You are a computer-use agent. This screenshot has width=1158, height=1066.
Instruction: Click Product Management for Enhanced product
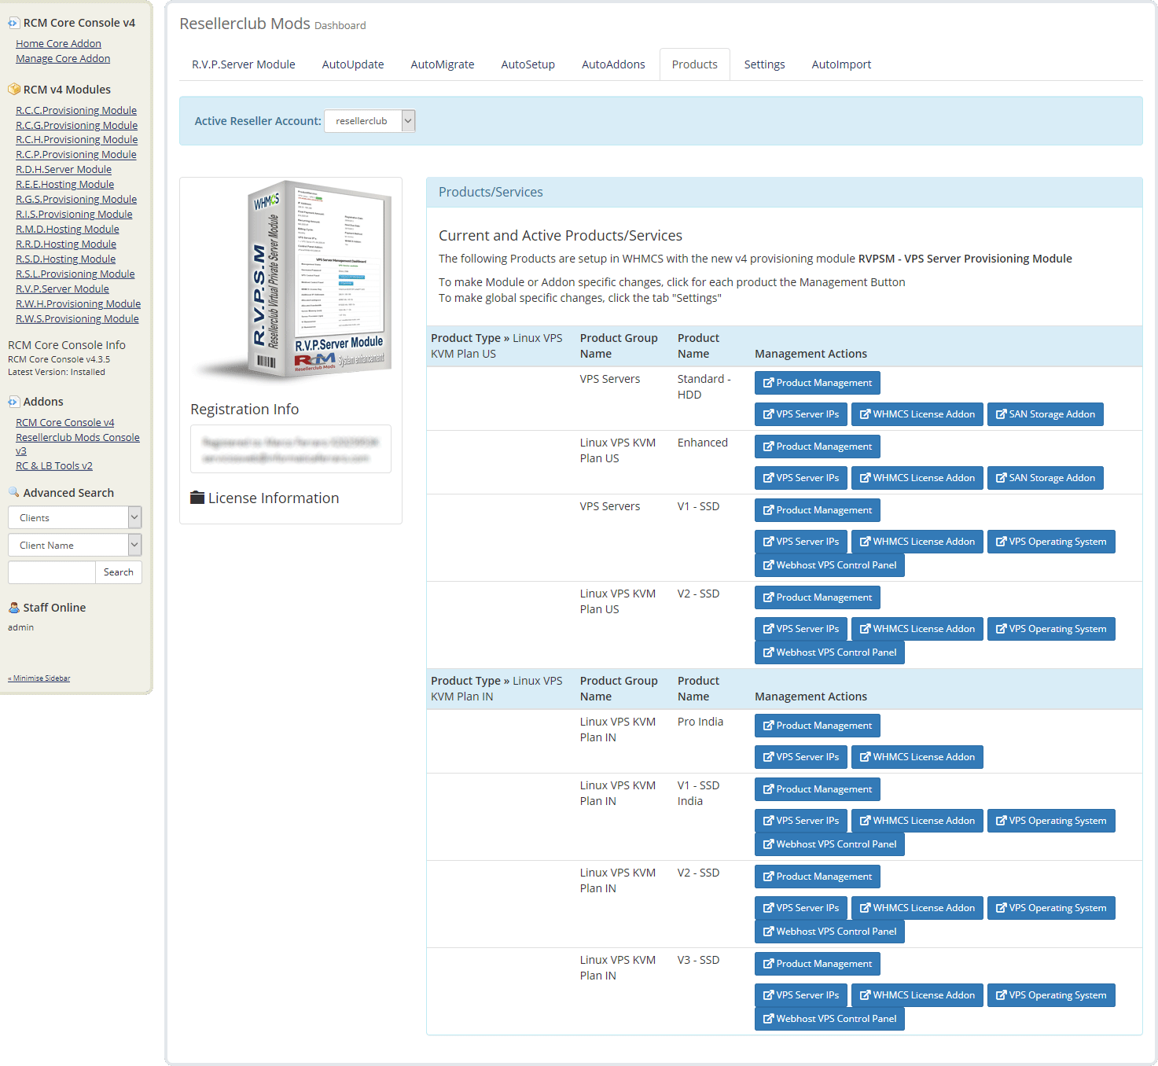click(x=818, y=447)
